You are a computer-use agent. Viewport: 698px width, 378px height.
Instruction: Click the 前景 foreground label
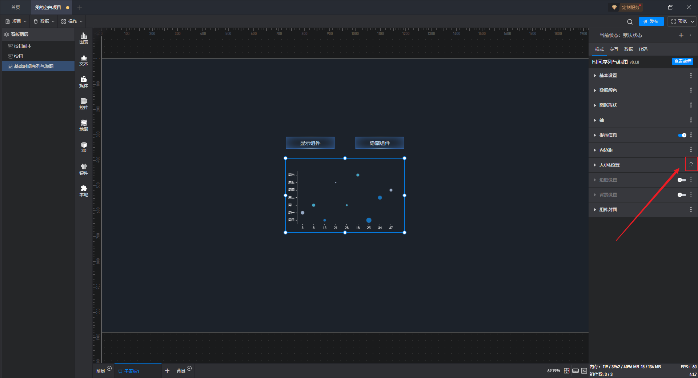coord(101,371)
